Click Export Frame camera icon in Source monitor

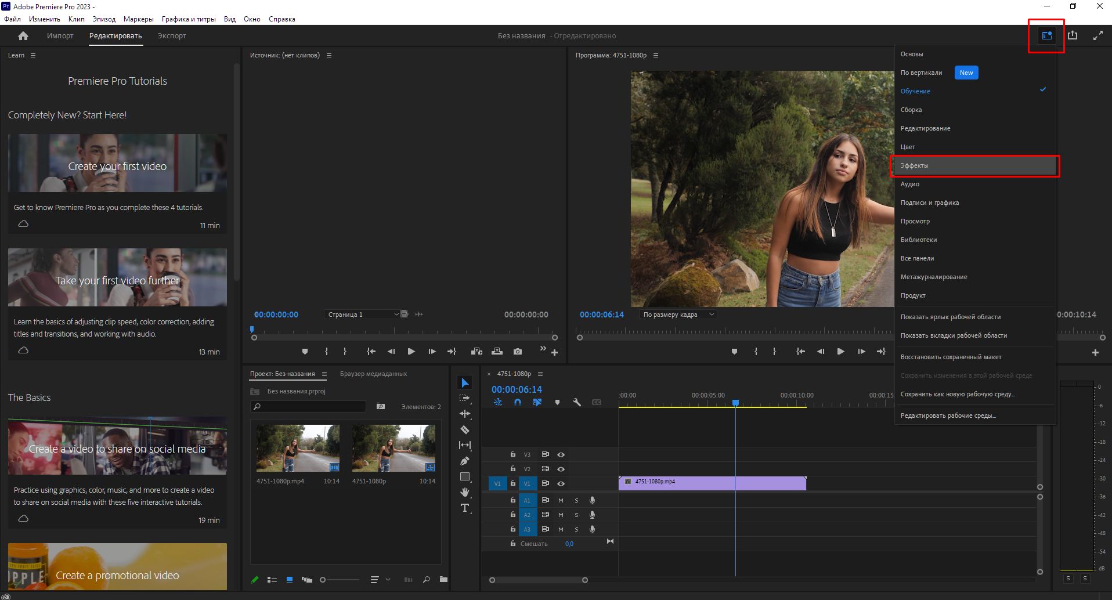pos(518,351)
